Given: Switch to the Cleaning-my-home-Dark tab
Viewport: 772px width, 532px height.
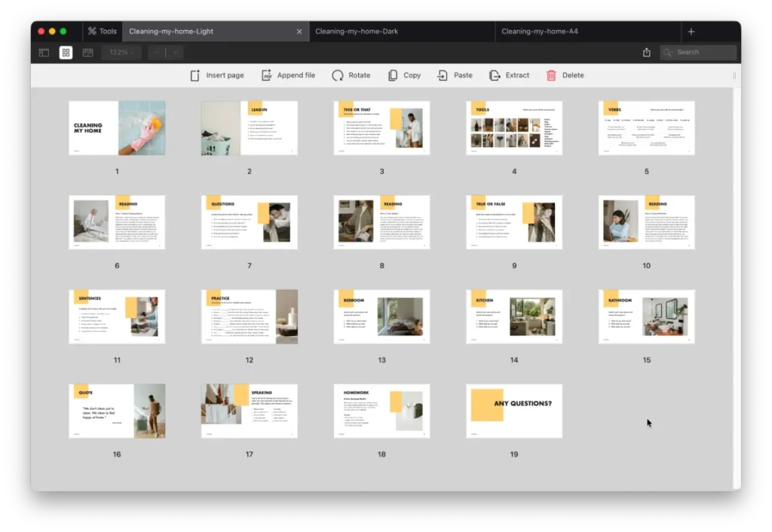Looking at the screenshot, I should point(356,32).
